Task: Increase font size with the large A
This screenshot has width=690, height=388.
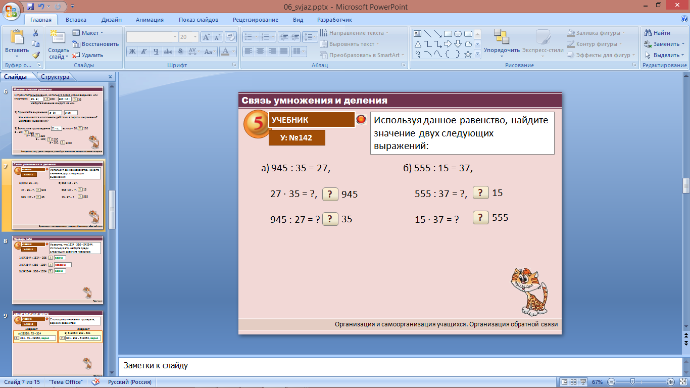Action: tap(206, 37)
